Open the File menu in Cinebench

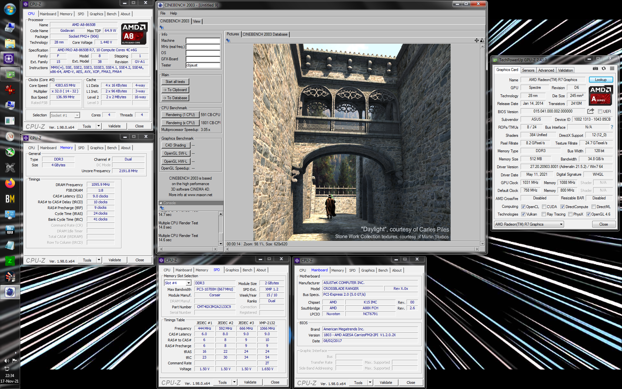tap(163, 13)
